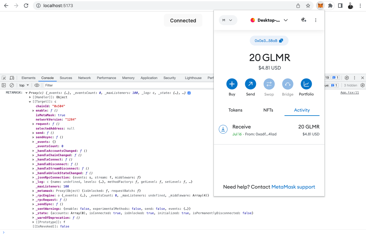Open the Receive 20 GLMR transaction row

point(269,130)
